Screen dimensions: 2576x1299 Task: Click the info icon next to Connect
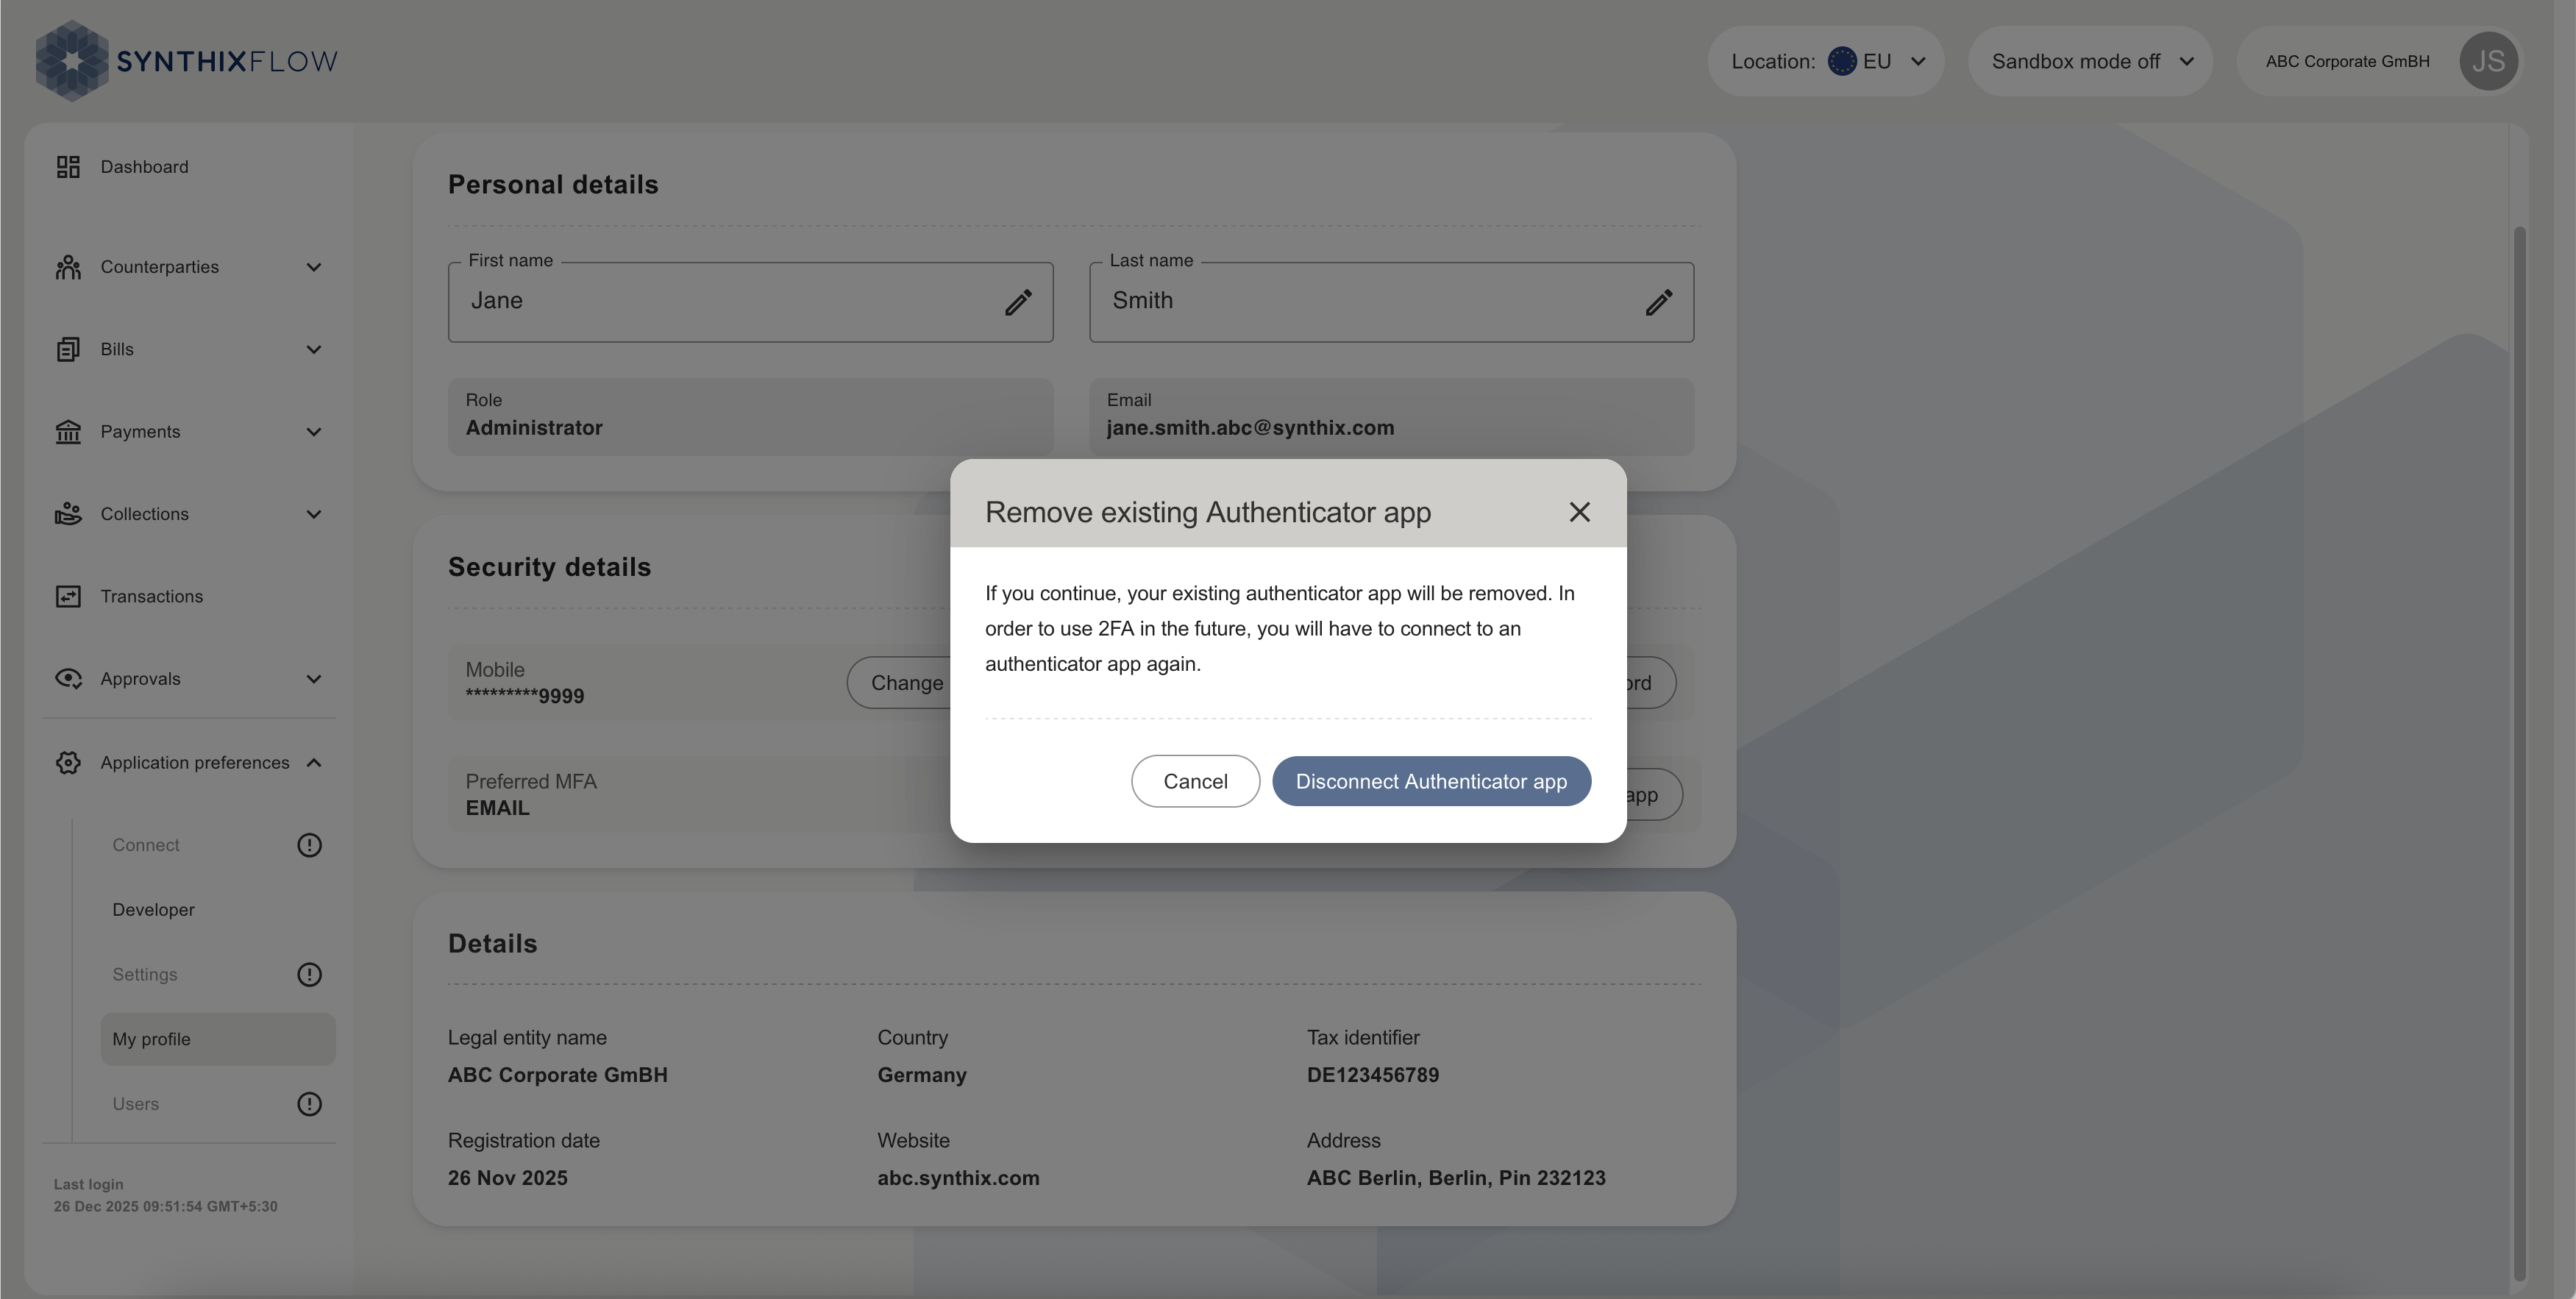coord(309,845)
